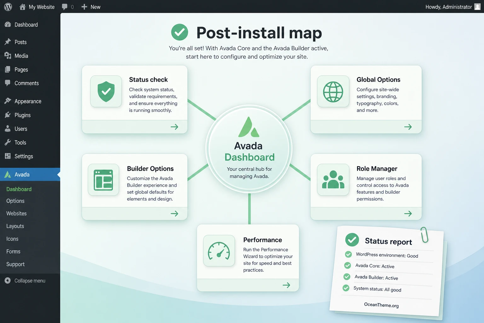Image resolution: width=484 pixels, height=323 pixels.
Task: Click the Posts pushpin icon
Action: tap(8, 42)
